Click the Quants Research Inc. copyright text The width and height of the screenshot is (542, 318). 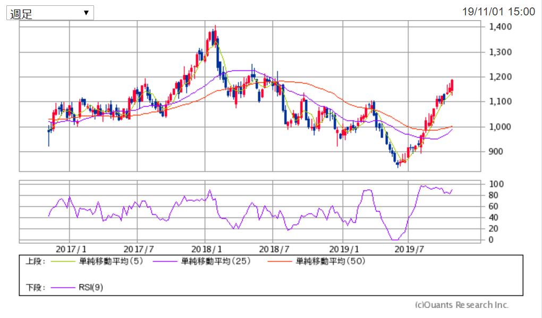coord(462,305)
